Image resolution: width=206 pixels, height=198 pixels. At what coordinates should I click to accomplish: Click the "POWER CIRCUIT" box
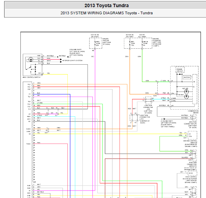[x=179, y=70]
